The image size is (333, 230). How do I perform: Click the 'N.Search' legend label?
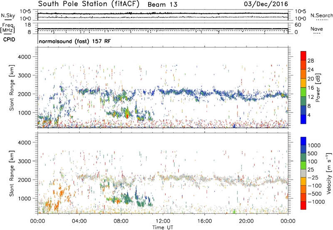[x=322, y=15]
